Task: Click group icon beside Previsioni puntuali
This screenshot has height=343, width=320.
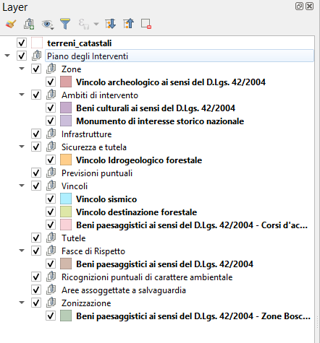Action: (51, 173)
